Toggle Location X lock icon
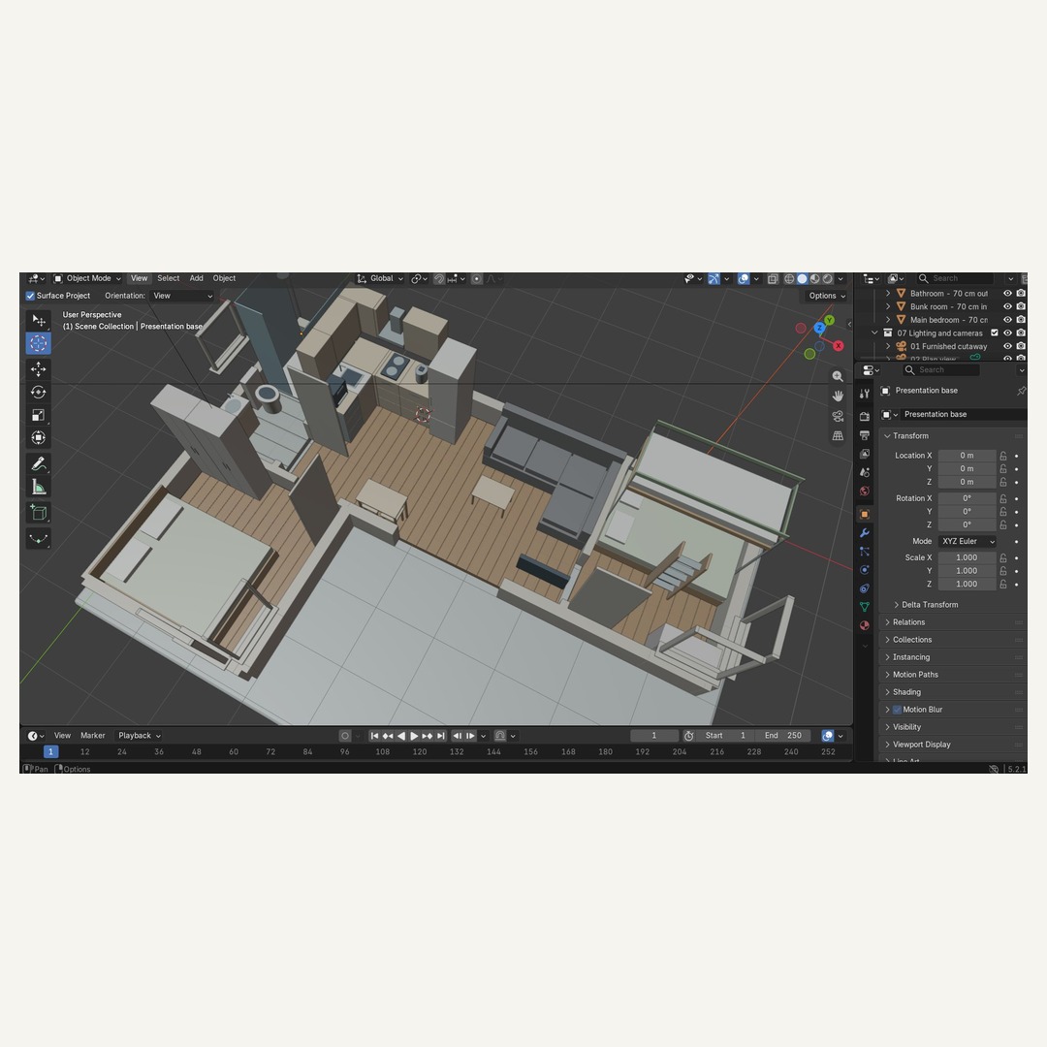Viewport: 1047px width, 1047px height. click(1003, 456)
